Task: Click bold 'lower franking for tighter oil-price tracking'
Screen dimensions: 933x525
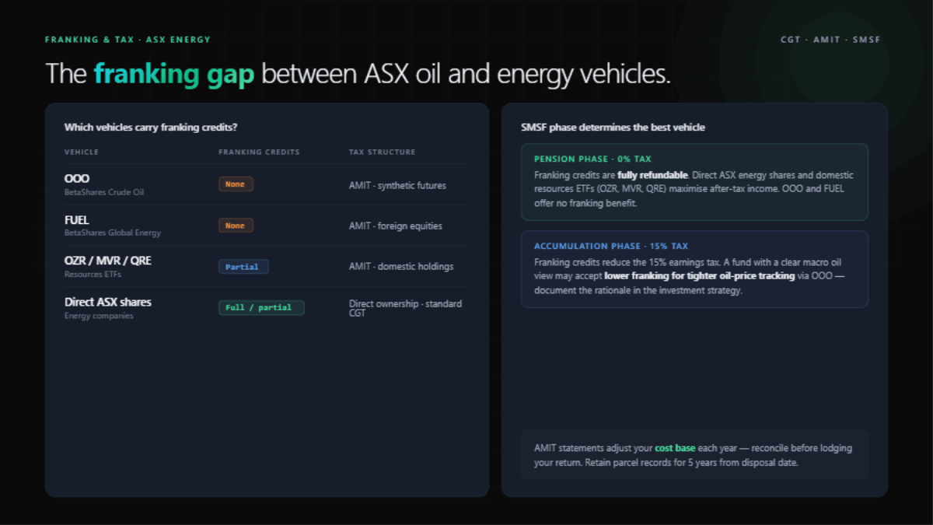Action: 698,276
